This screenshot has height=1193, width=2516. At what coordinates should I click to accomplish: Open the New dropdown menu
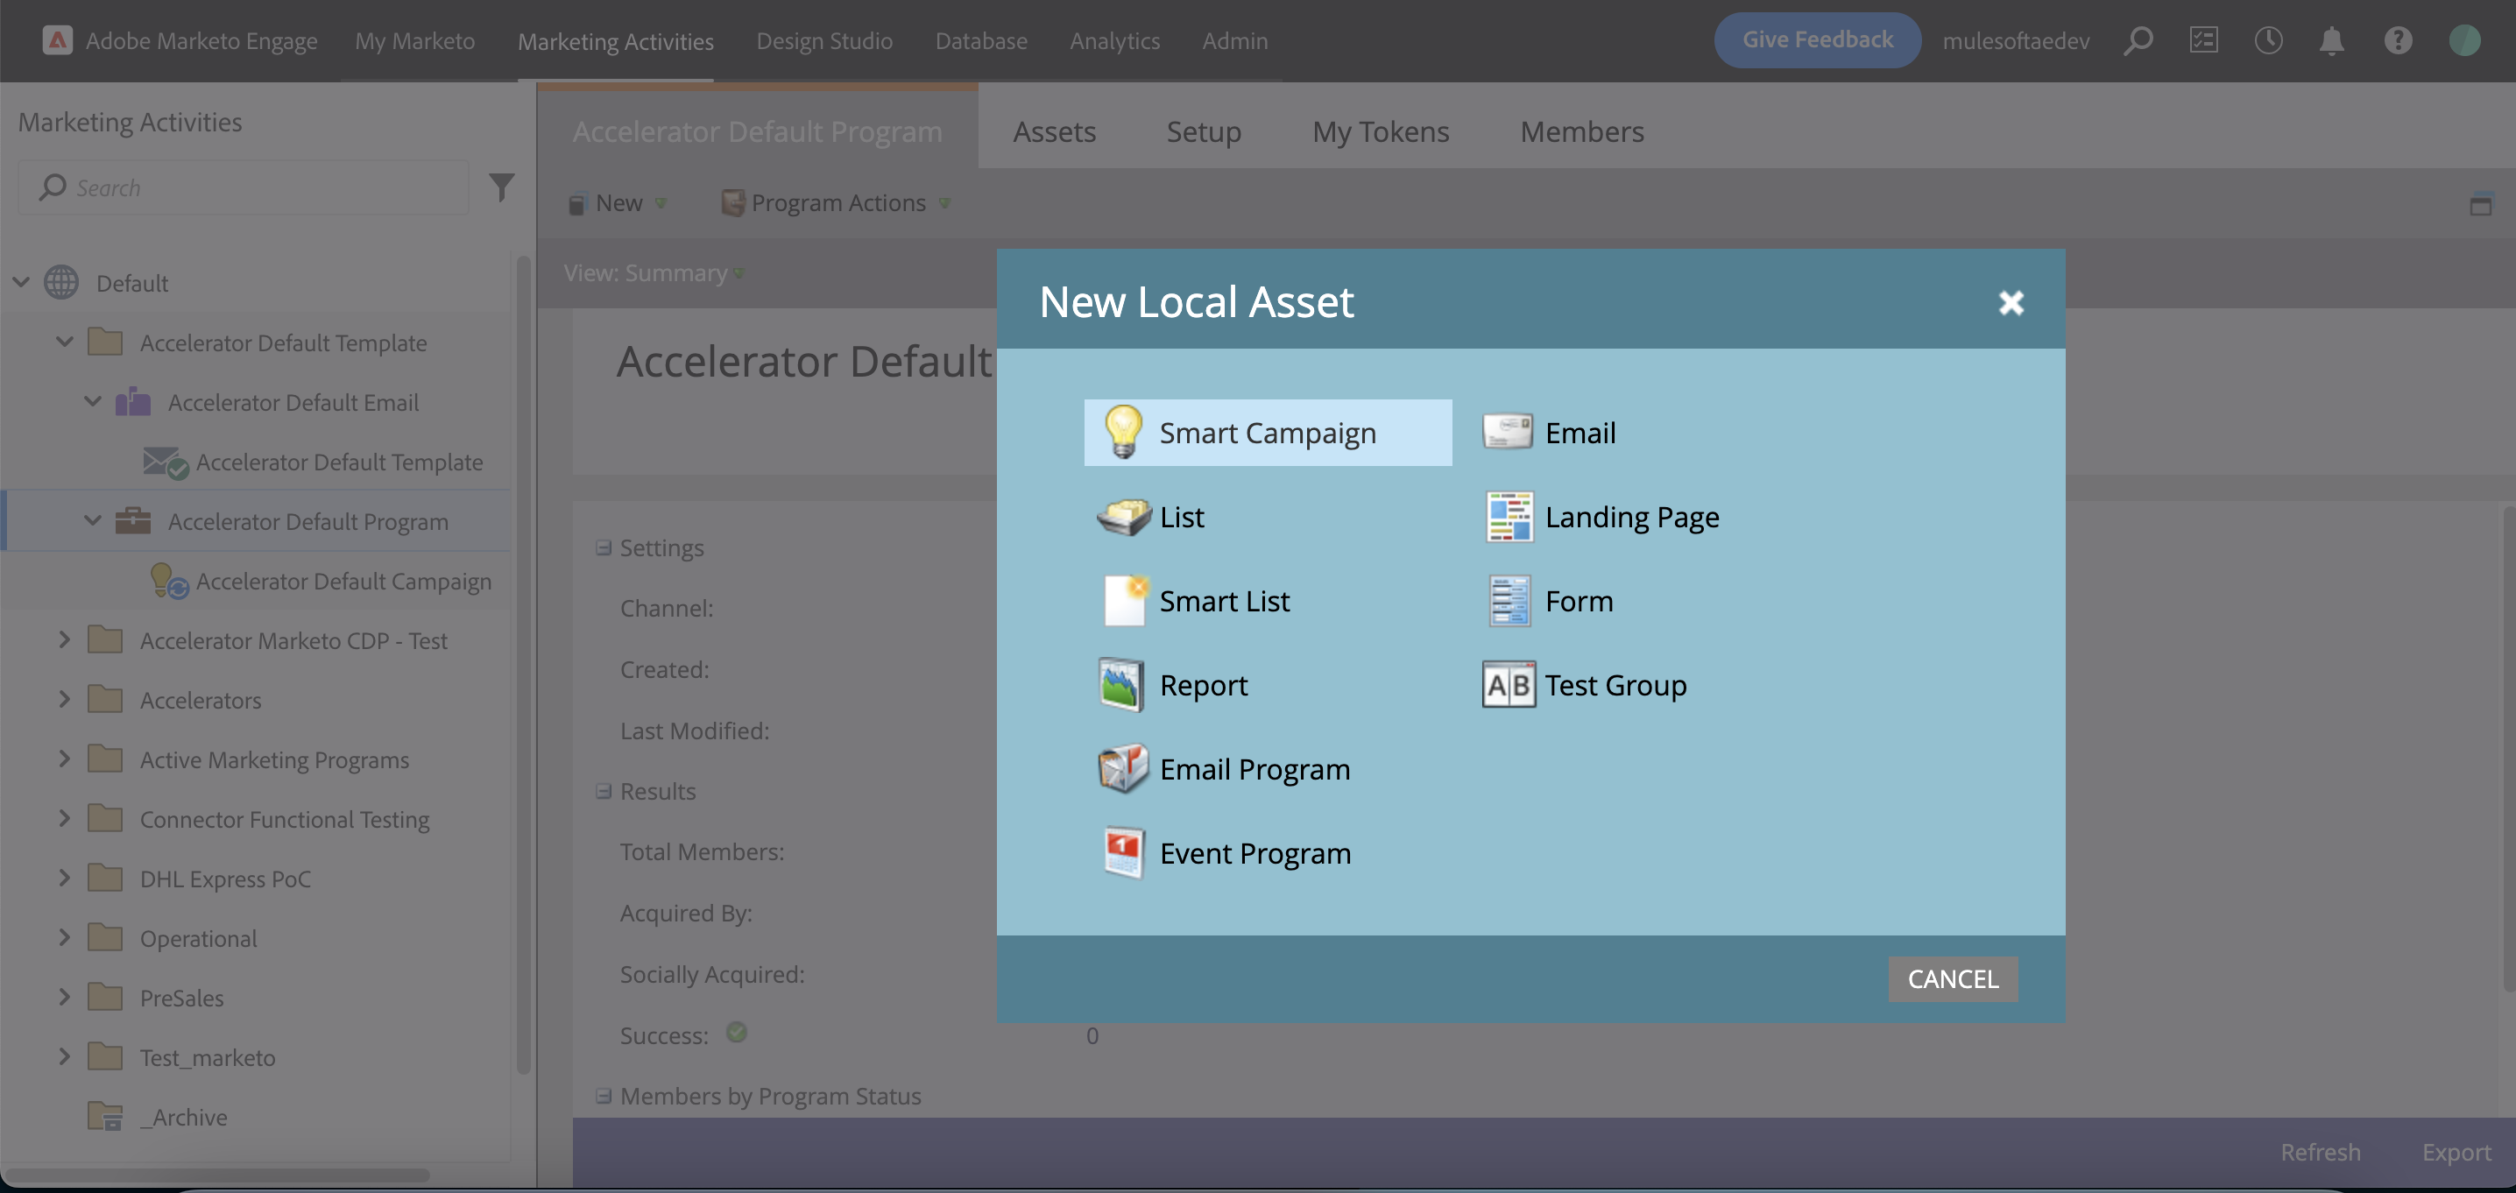(x=618, y=203)
